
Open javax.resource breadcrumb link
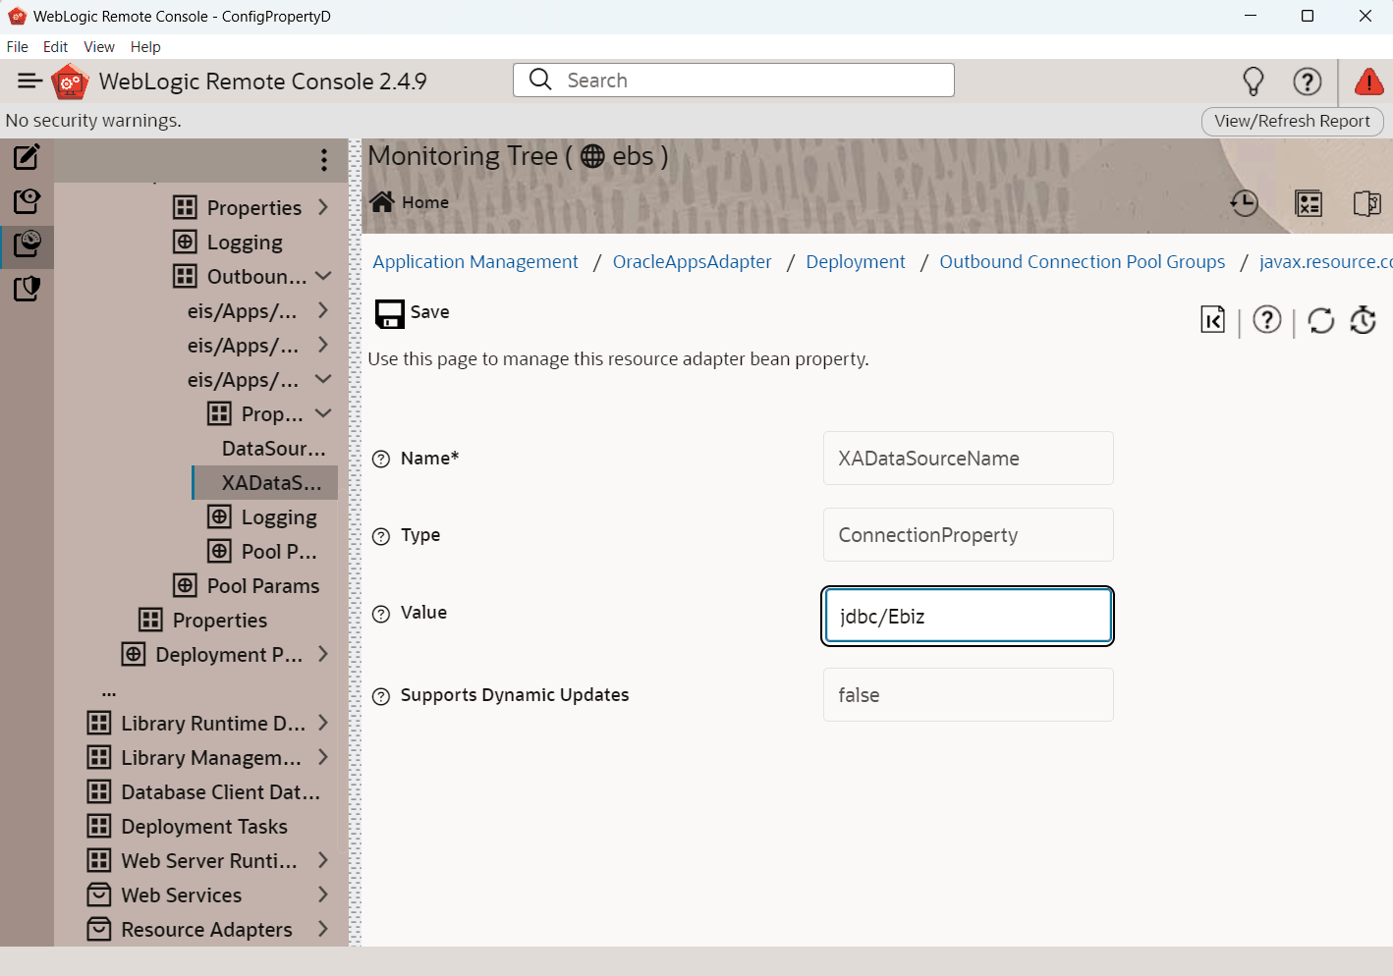point(1326,262)
